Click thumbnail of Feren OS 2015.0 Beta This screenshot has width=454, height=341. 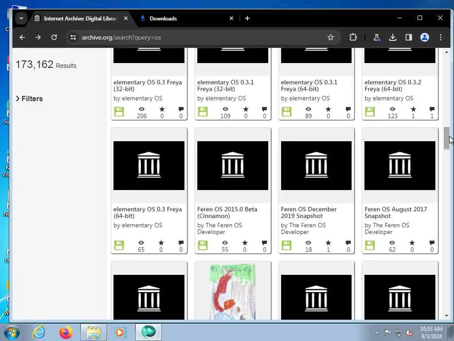pos(232,166)
